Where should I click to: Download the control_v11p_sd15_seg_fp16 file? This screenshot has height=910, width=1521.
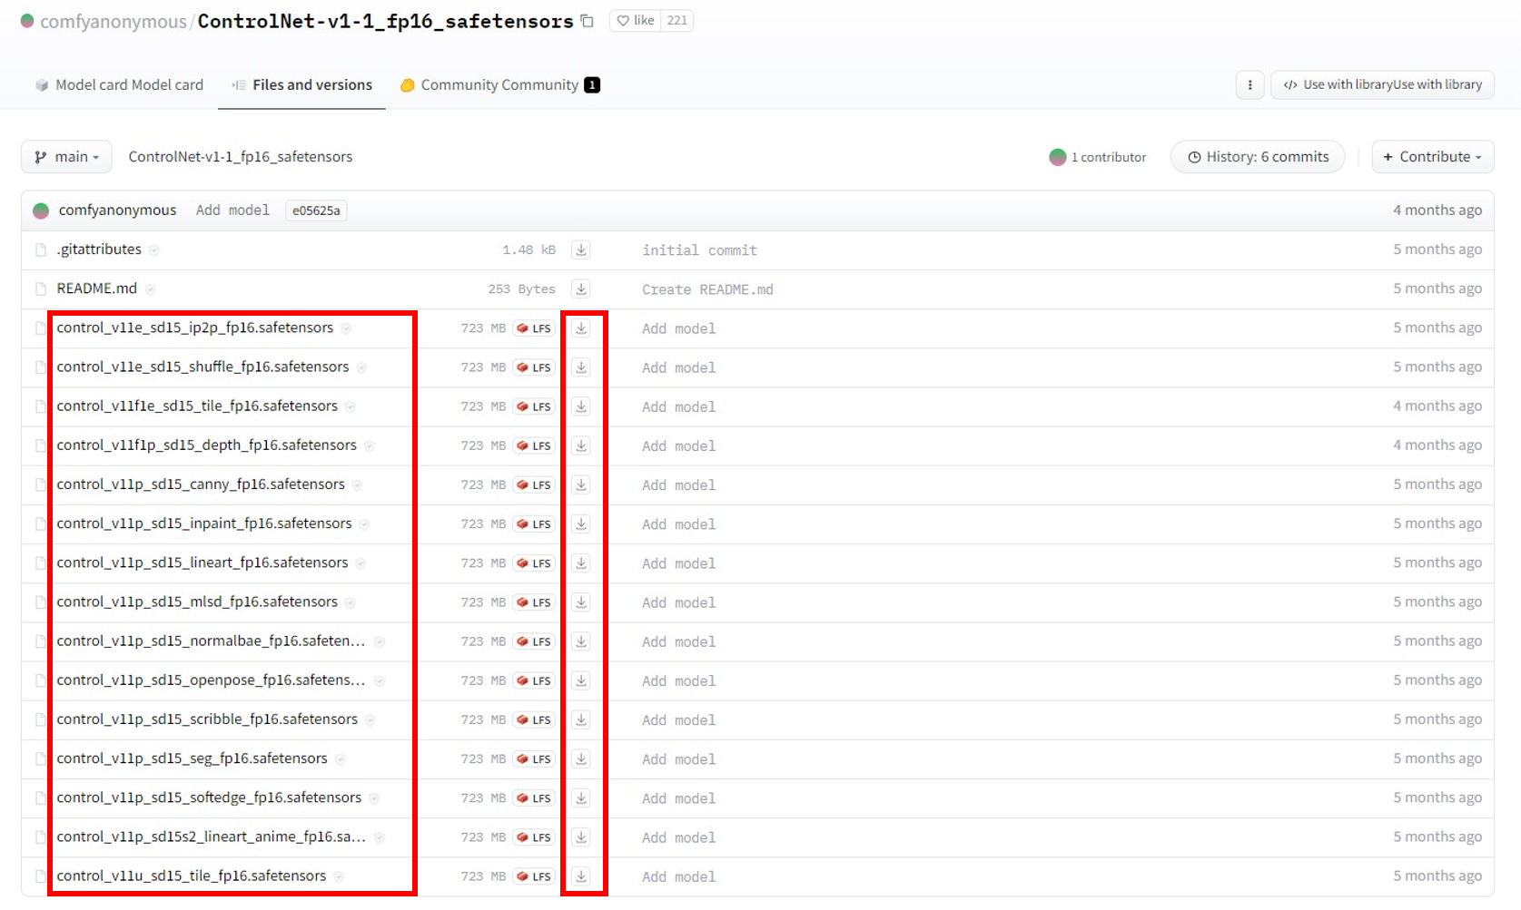point(581,758)
